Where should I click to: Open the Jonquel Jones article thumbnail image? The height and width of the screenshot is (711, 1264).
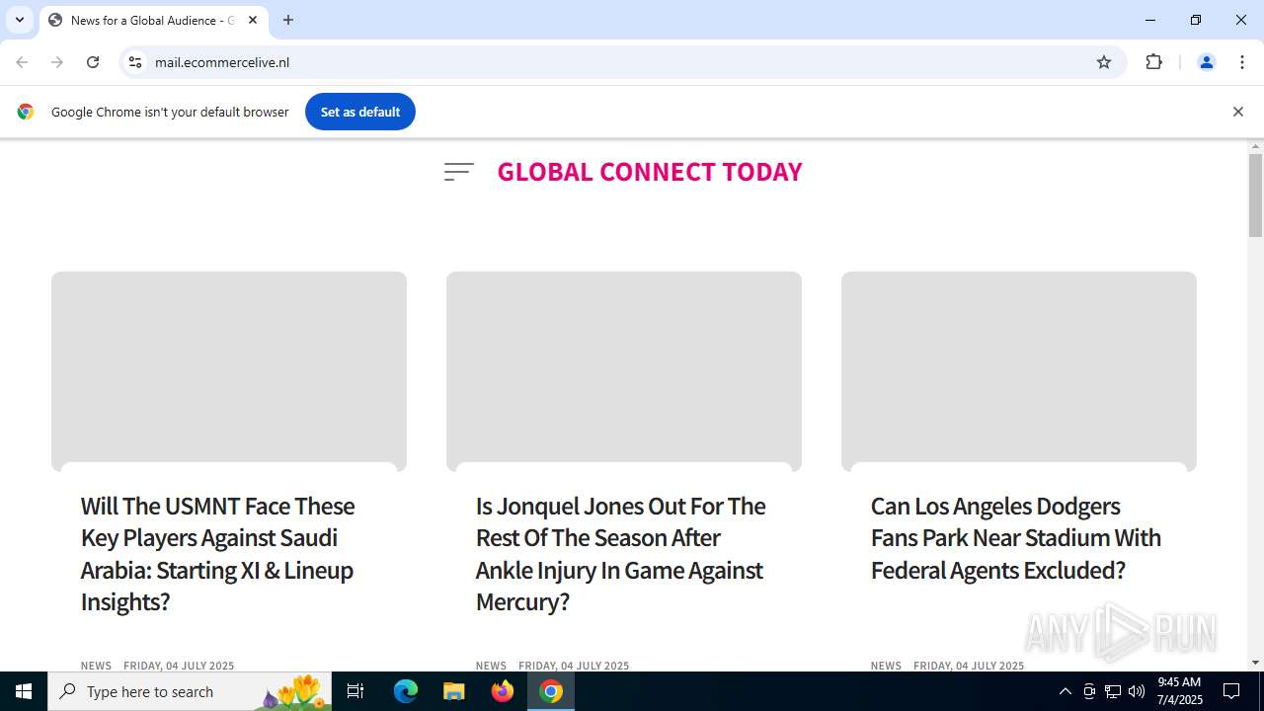(x=624, y=371)
